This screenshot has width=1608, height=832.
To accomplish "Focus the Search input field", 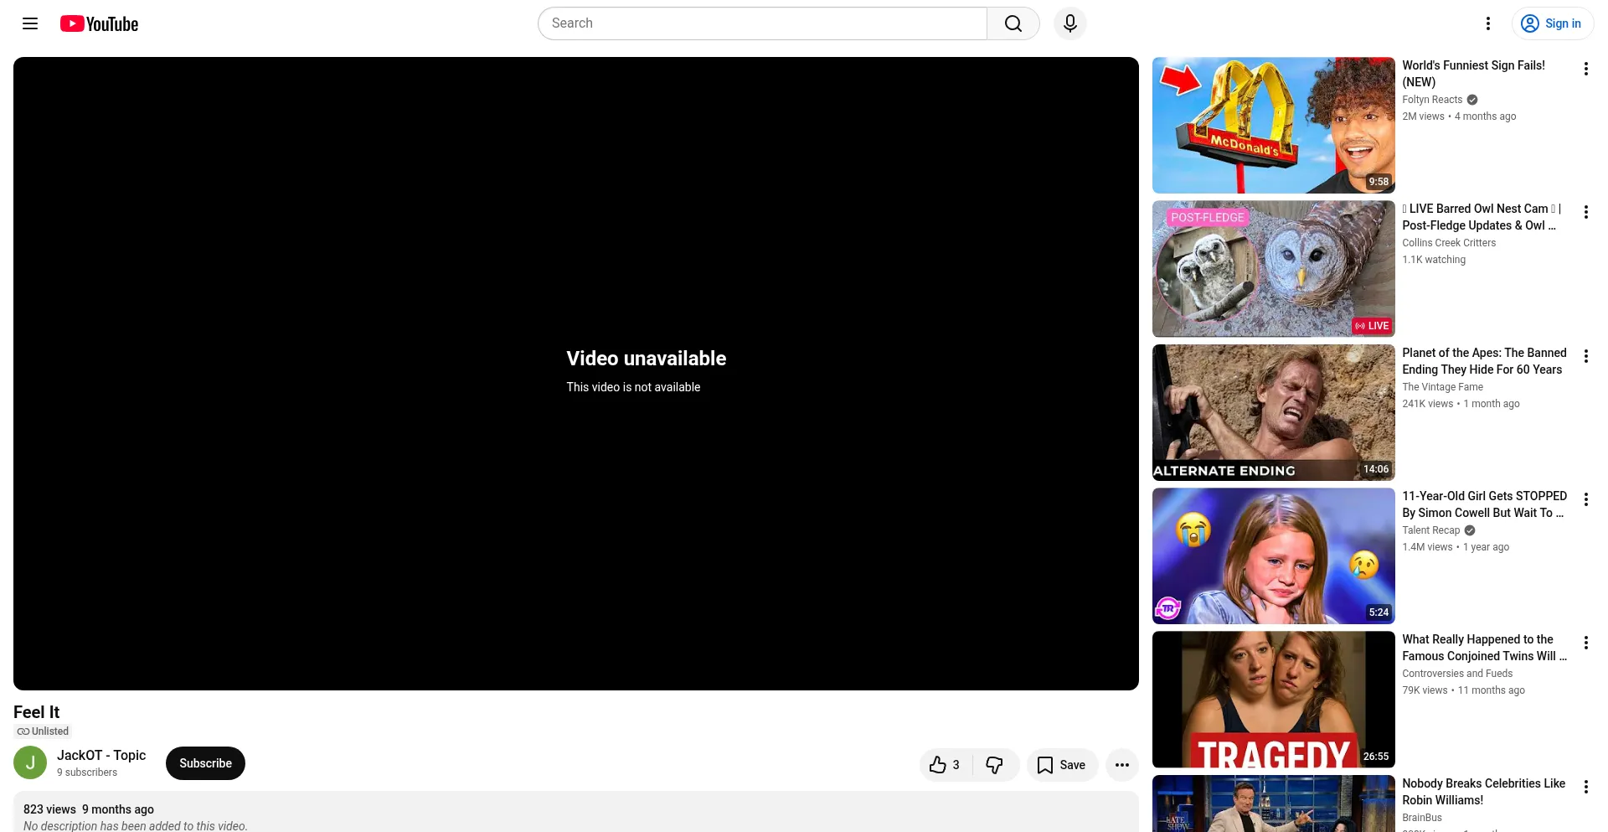I will 762,23.
